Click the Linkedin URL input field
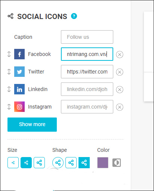Viewport: 154px width, 191px height. click(x=87, y=89)
